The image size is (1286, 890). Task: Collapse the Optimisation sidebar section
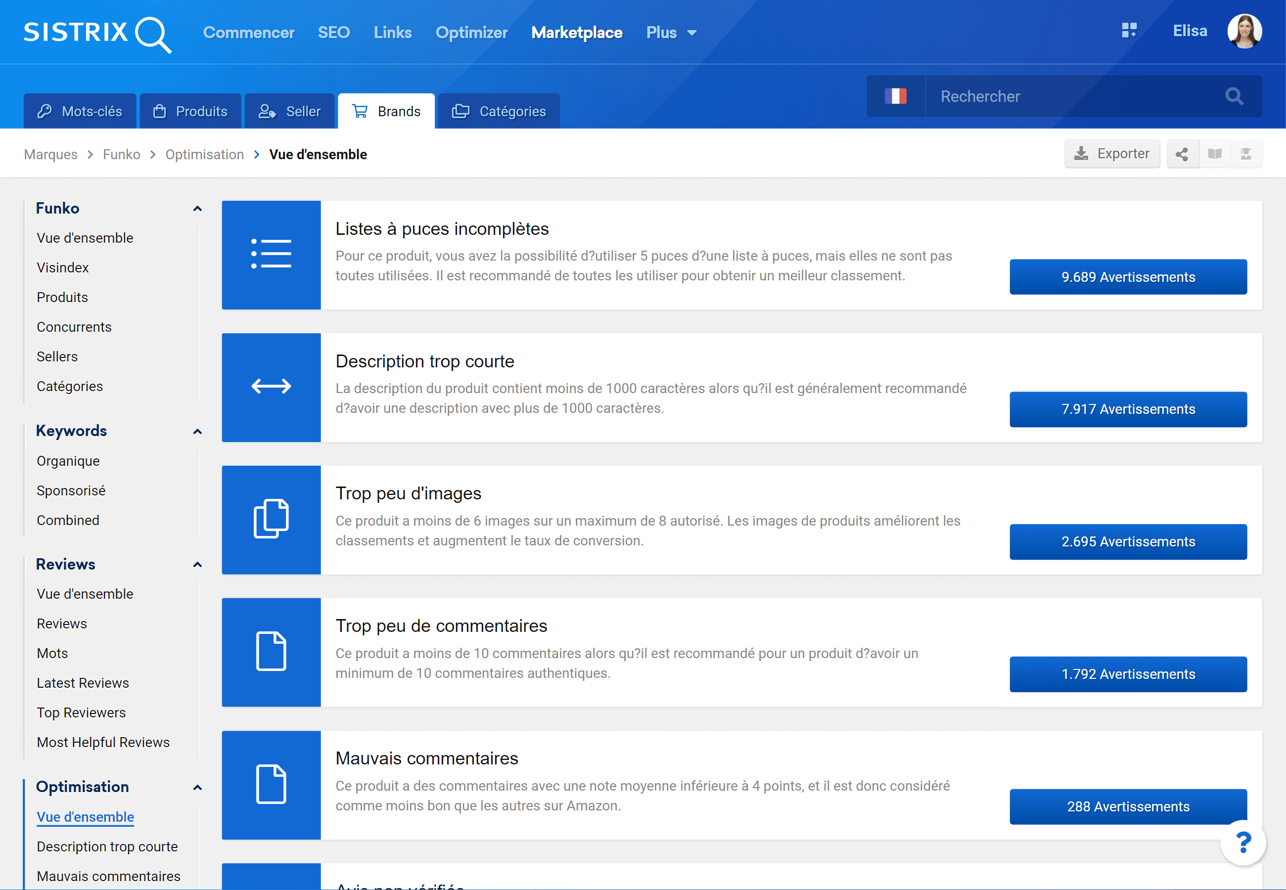click(x=197, y=787)
